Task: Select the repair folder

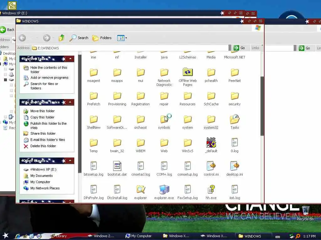Action: coord(164,98)
